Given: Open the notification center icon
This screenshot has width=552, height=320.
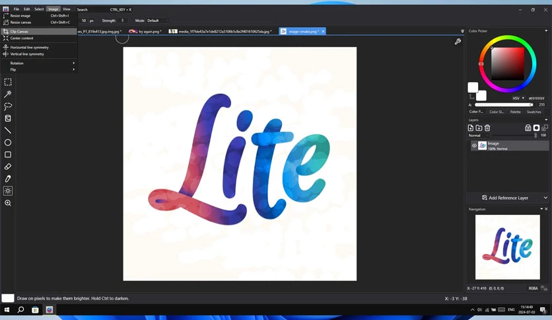Looking at the screenshot, I should [x=543, y=310].
